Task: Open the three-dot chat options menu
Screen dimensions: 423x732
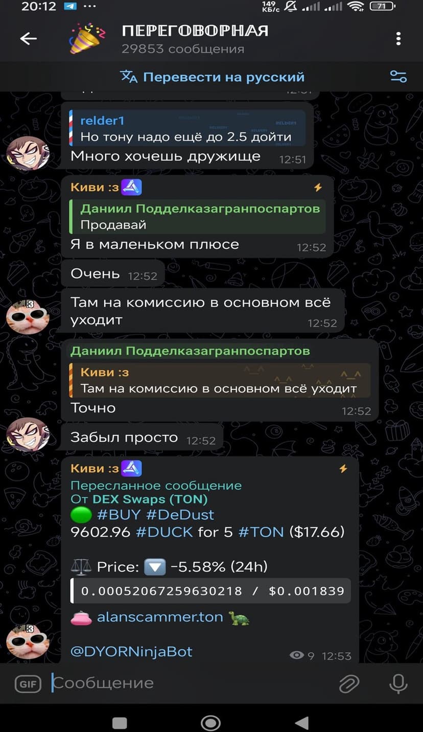Action: pyautogui.click(x=398, y=39)
